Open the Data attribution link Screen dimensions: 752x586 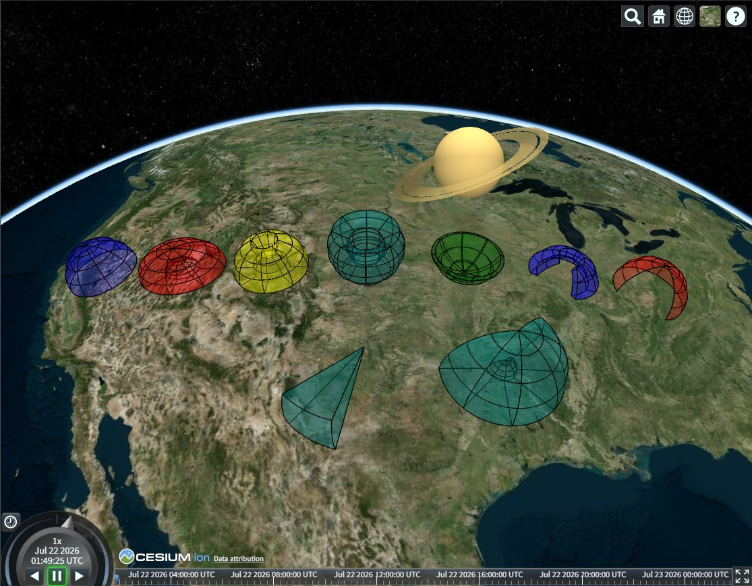pos(238,558)
